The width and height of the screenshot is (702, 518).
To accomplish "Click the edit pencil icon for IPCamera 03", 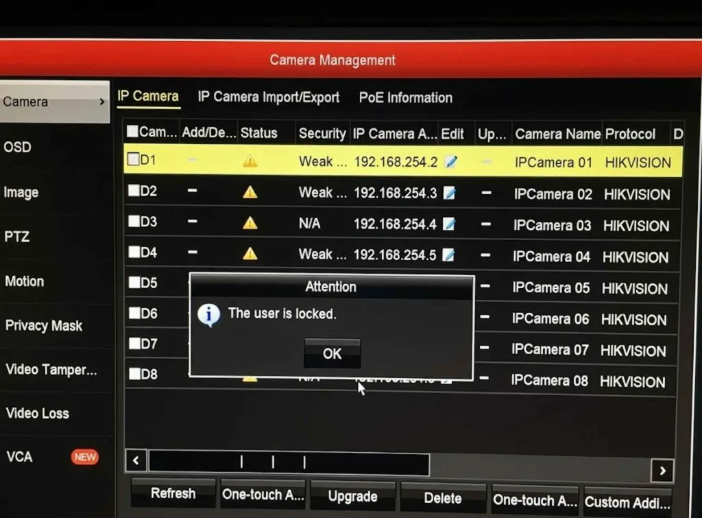I will coord(449,224).
